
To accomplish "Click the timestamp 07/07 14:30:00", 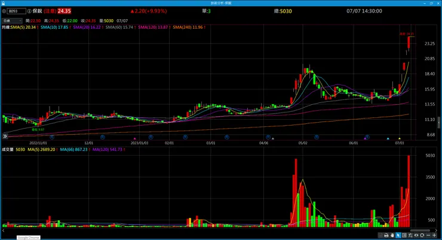I will (364, 11).
